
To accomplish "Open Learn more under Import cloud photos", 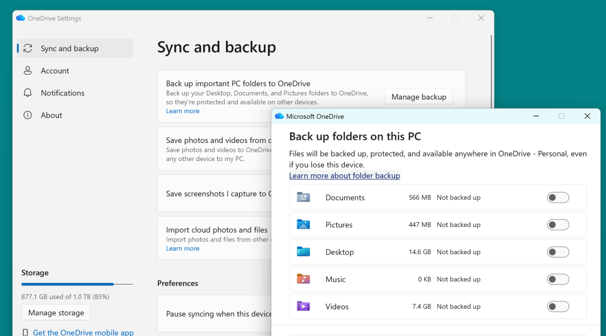I will pos(183,248).
